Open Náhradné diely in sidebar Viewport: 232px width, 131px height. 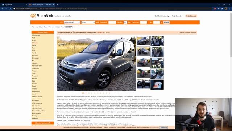point(37,108)
